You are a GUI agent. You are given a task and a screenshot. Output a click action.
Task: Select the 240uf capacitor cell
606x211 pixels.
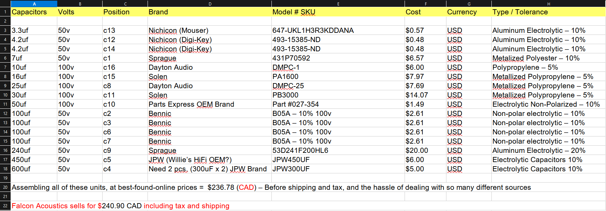point(34,150)
